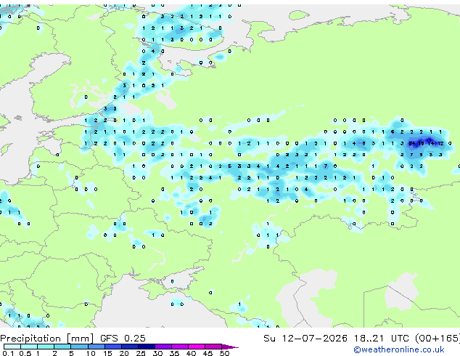This screenshot has height=356, width=460.
Task: Click the 15–20 mm legend swatch
Action: [113, 347]
